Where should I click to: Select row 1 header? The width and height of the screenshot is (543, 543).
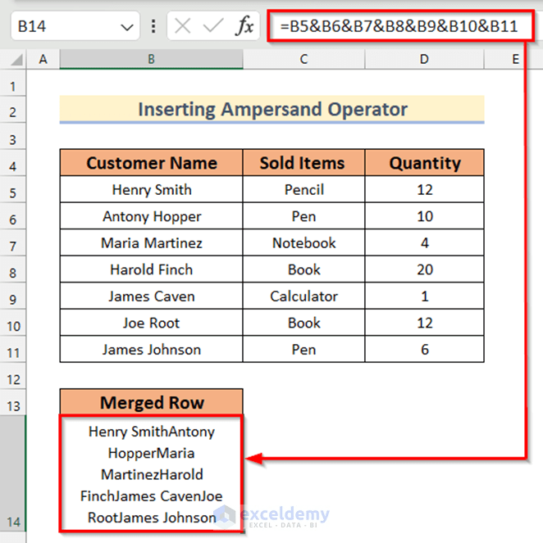[13, 83]
